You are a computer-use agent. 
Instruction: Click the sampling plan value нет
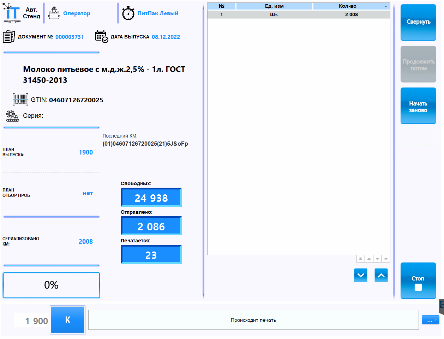(88, 193)
